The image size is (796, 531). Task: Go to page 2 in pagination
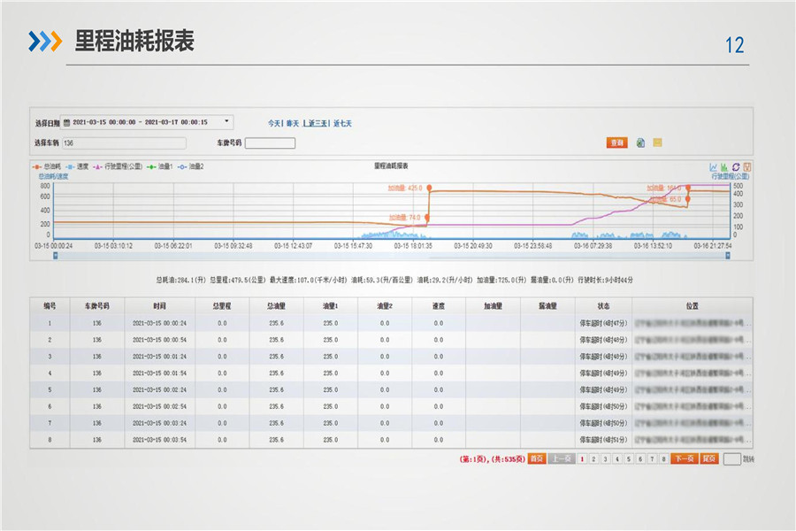(593, 458)
